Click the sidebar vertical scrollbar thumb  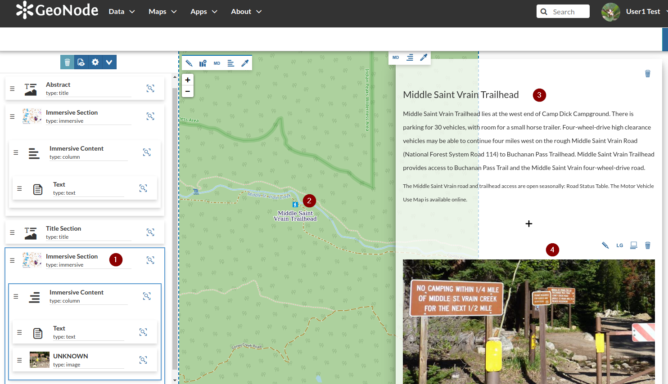point(175,228)
